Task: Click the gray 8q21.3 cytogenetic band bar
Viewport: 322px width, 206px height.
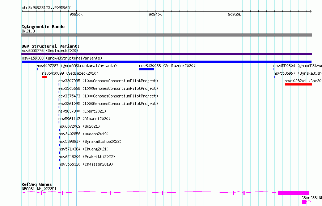Action: [166, 35]
